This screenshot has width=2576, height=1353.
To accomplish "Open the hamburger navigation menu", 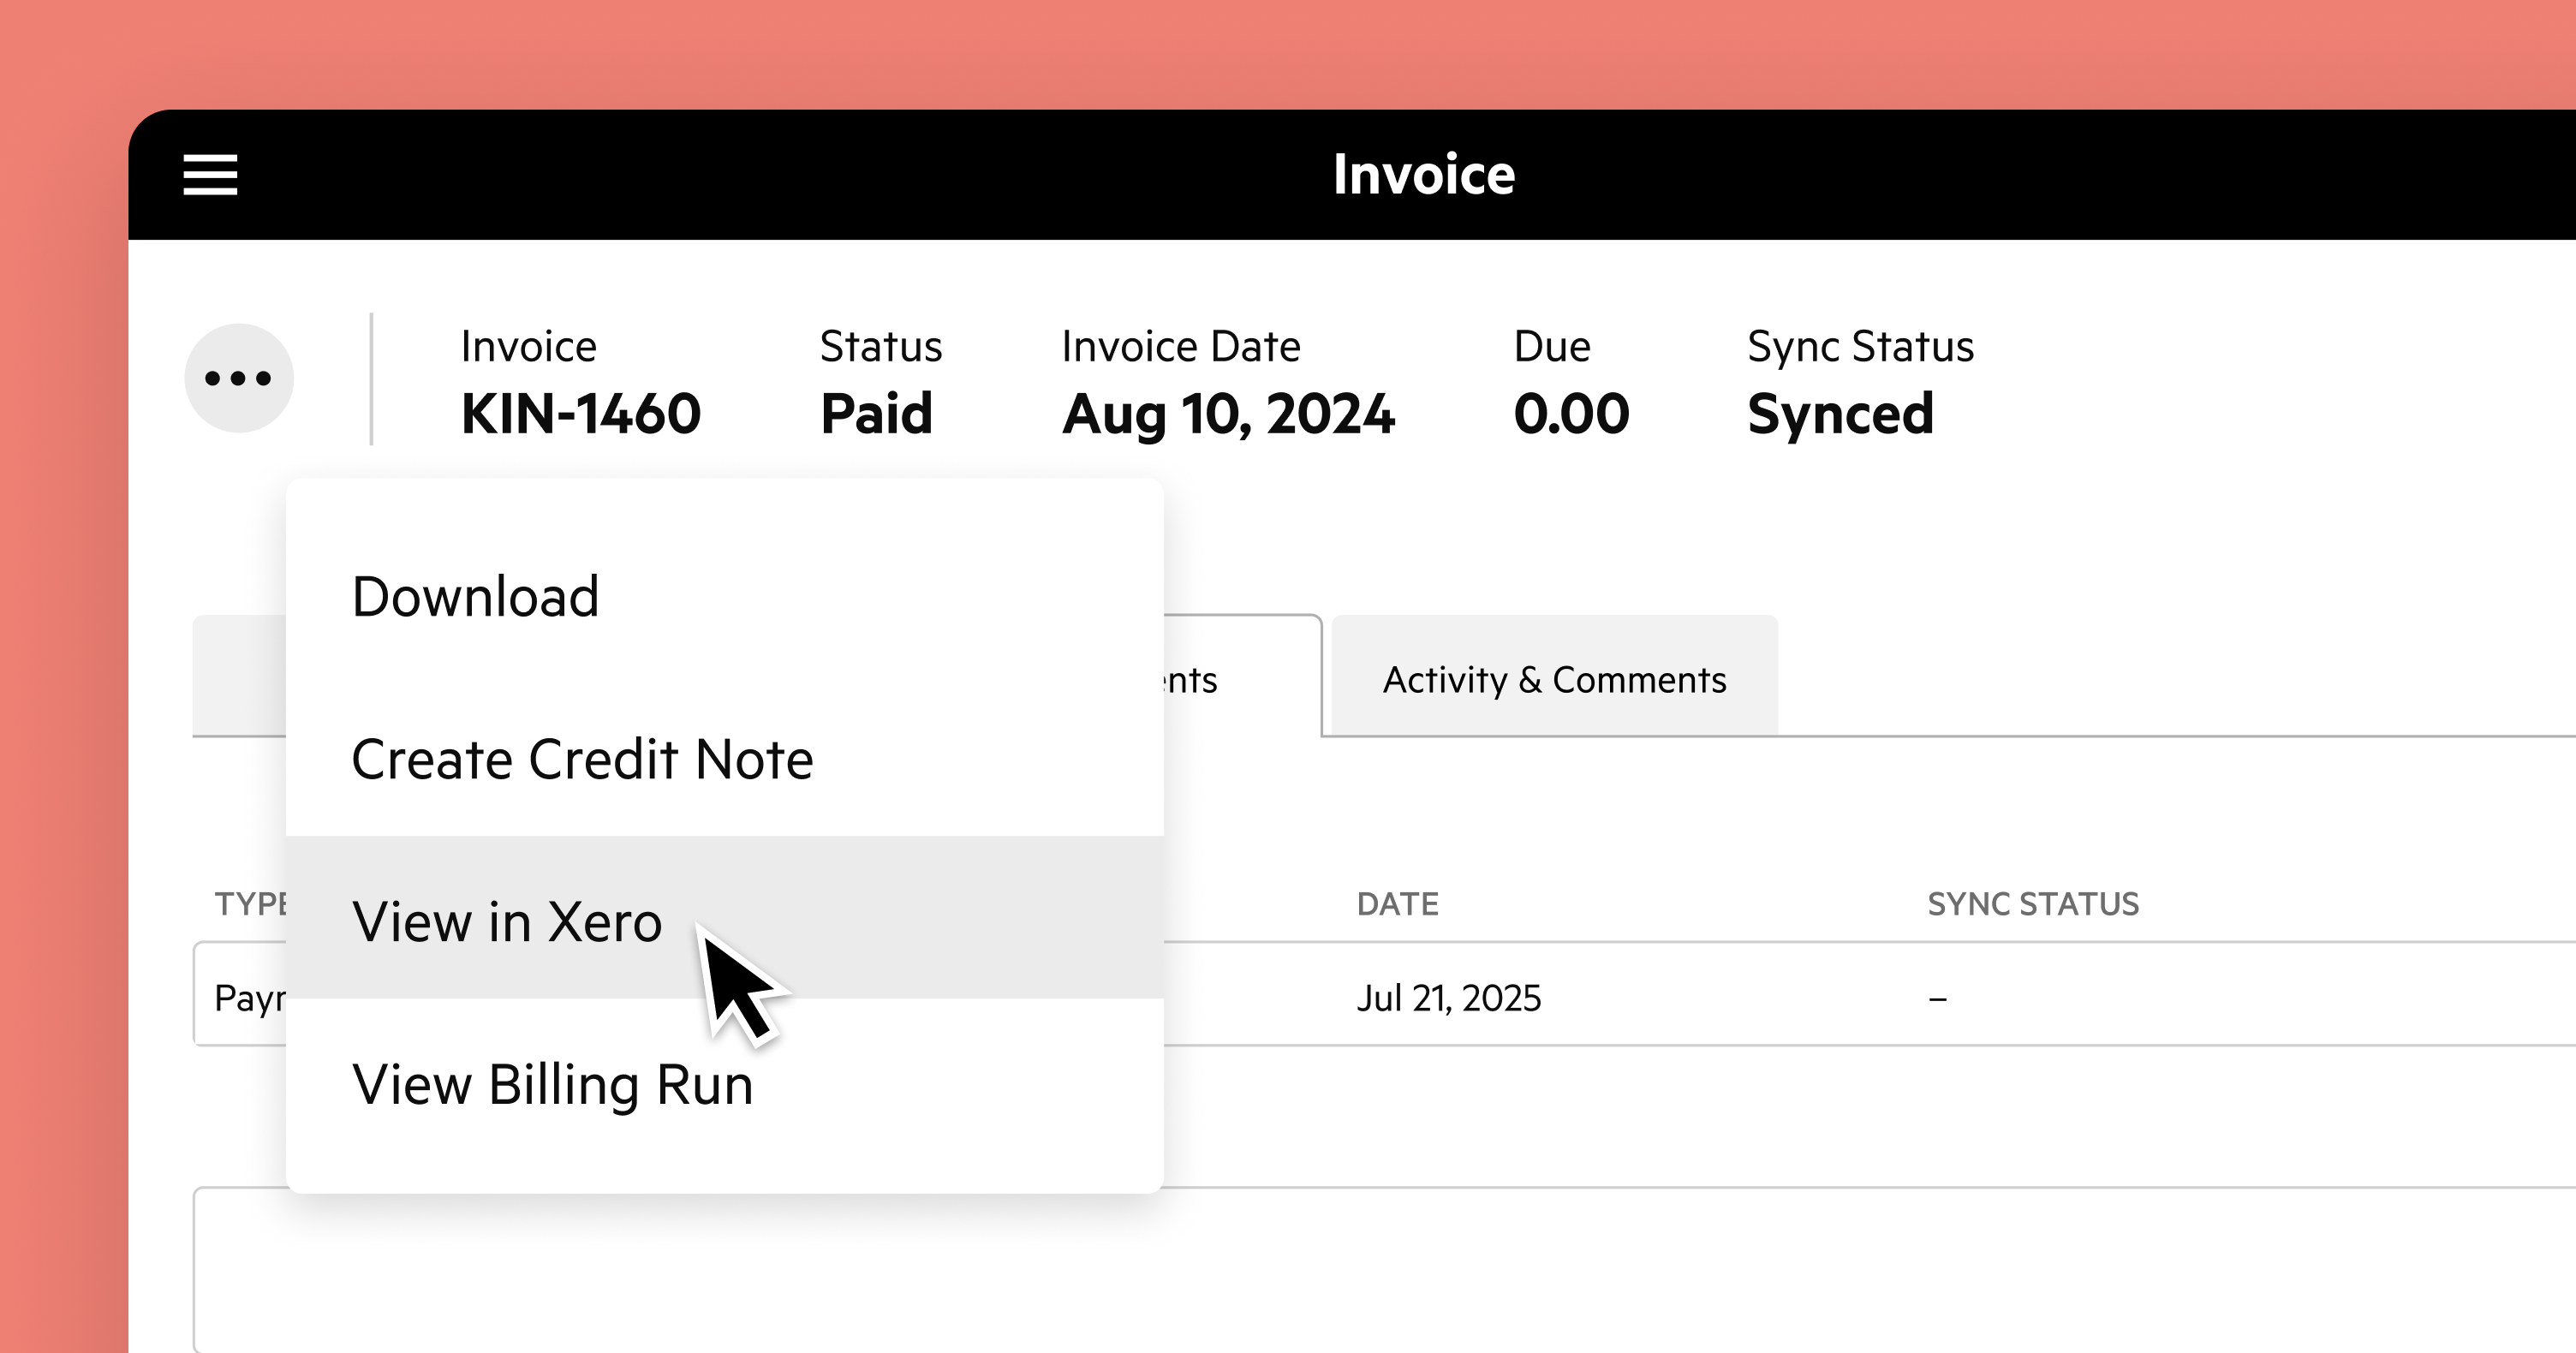I will pyautogui.click(x=210, y=175).
